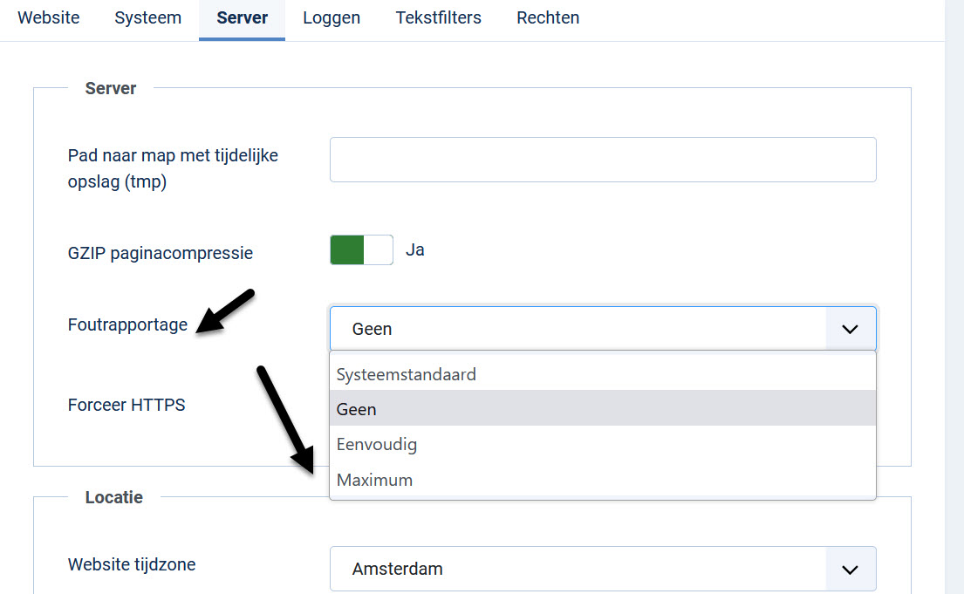This screenshot has height=594, width=964.
Task: Select Maximum error reporting option
Action: tap(375, 480)
